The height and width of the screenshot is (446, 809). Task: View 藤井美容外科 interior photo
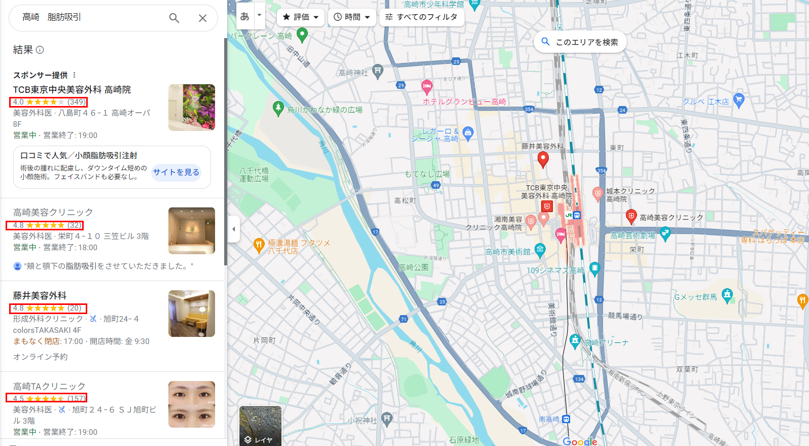(x=192, y=314)
